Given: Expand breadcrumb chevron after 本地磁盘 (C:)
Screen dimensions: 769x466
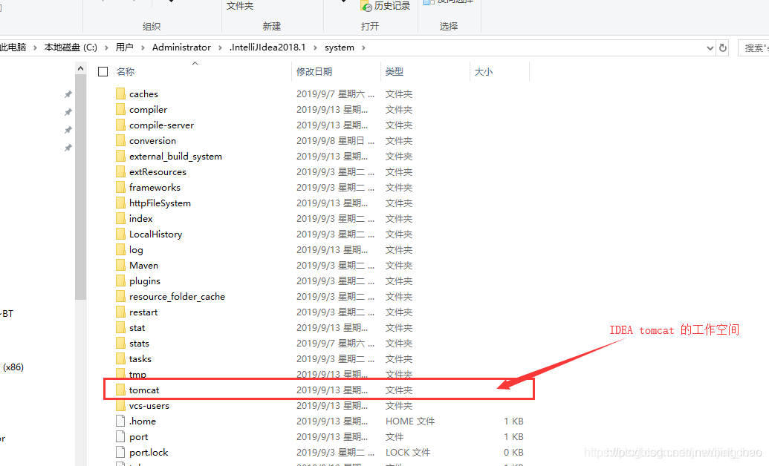Looking at the screenshot, I should 106,47.
